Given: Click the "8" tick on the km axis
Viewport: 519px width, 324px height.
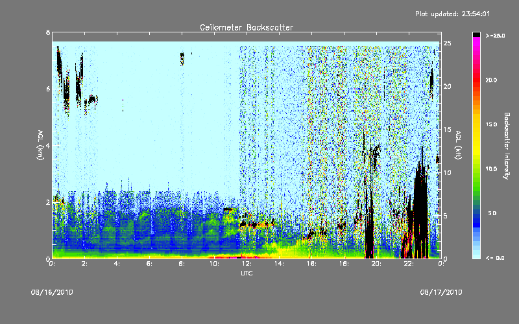Looking at the screenshot, I should tap(48, 32).
